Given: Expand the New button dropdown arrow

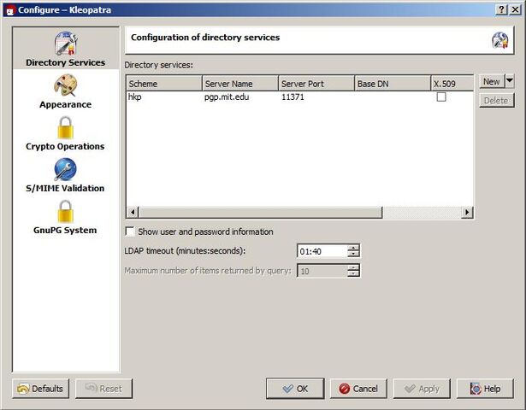Looking at the screenshot, I should point(510,81).
